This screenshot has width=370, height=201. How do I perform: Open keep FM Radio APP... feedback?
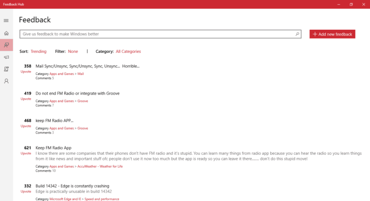[54, 121]
